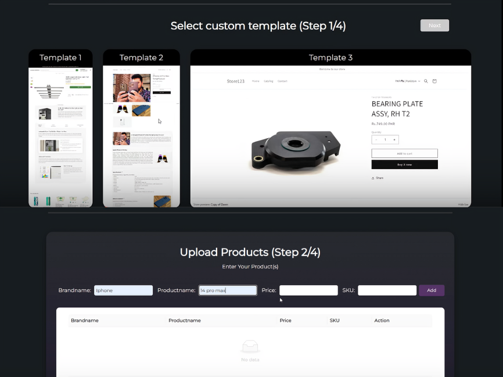The height and width of the screenshot is (377, 503).
Task: Select Template 2 thumbnail
Action: [x=141, y=128]
